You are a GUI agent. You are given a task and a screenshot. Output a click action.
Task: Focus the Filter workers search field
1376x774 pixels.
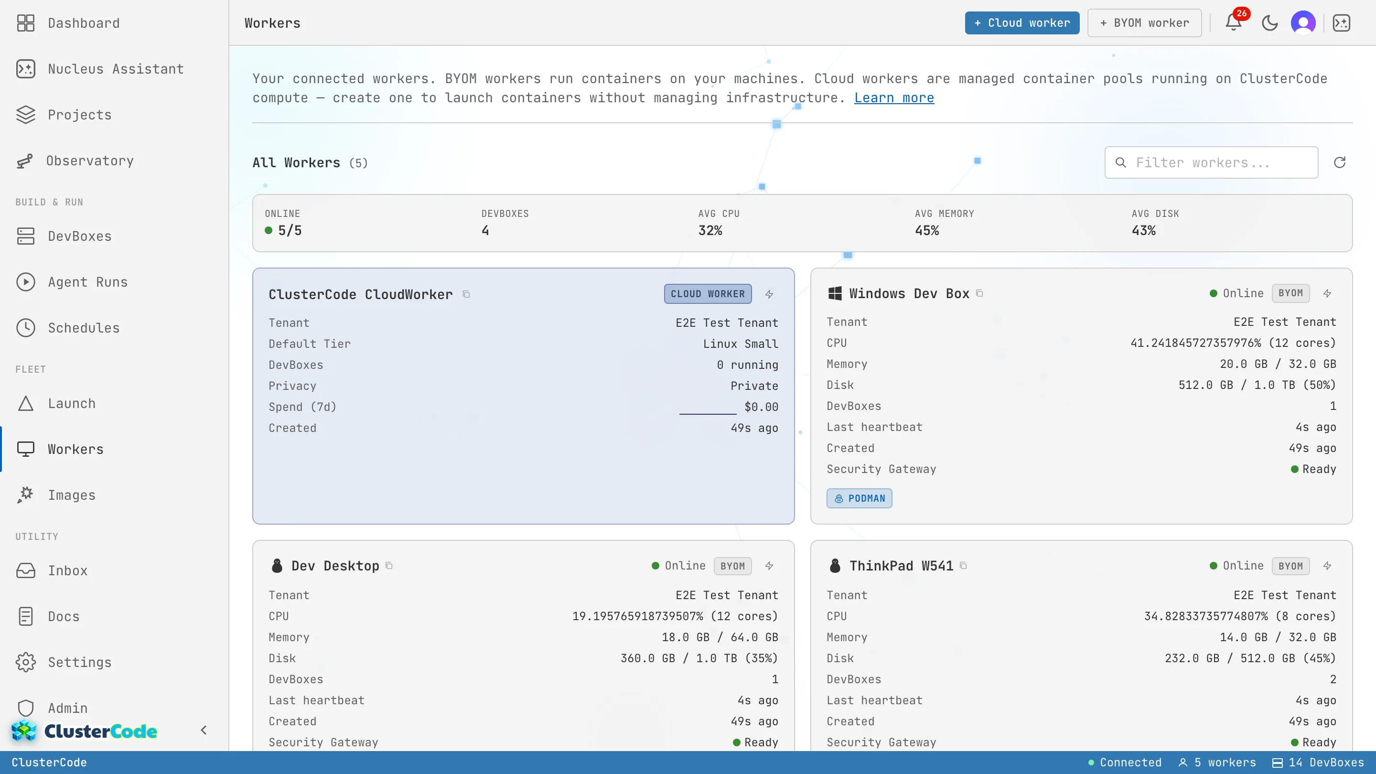pyautogui.click(x=1211, y=162)
